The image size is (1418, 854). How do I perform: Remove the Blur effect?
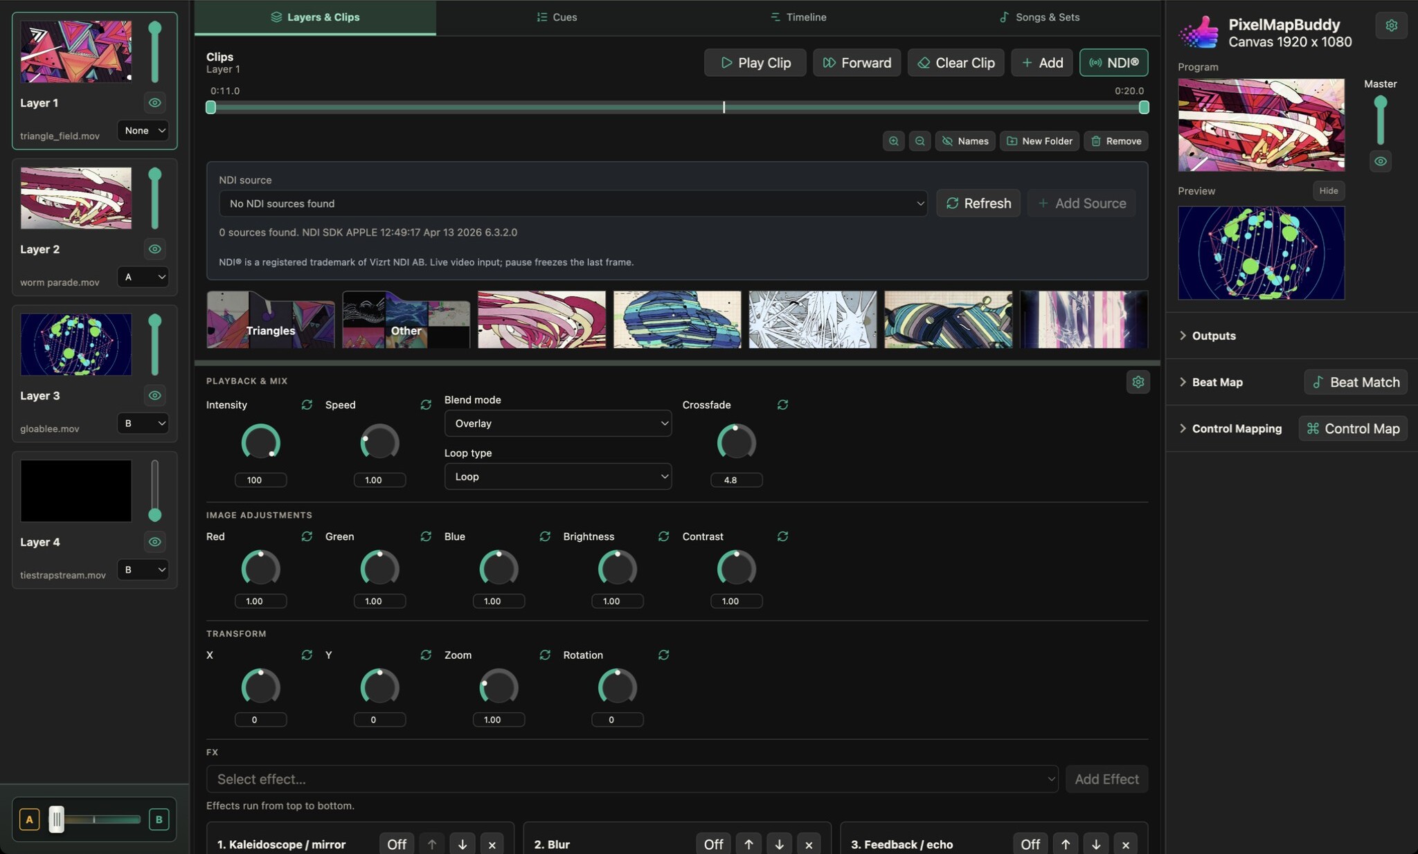[809, 844]
